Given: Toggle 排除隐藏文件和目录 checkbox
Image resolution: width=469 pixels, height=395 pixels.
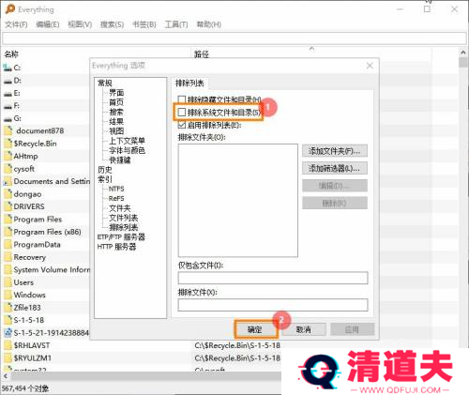Looking at the screenshot, I should click(x=182, y=99).
